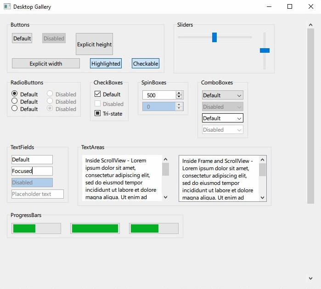Screen dimensions: 321x289
Task: Click the fully filled middle progress bar
Action: pos(95,228)
